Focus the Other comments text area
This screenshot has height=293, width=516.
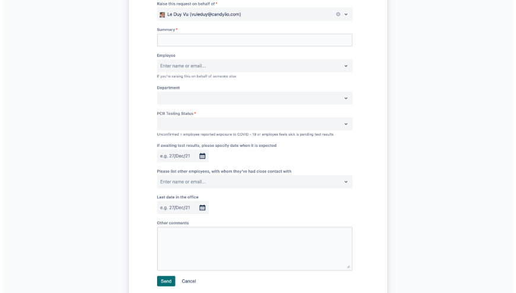254,249
